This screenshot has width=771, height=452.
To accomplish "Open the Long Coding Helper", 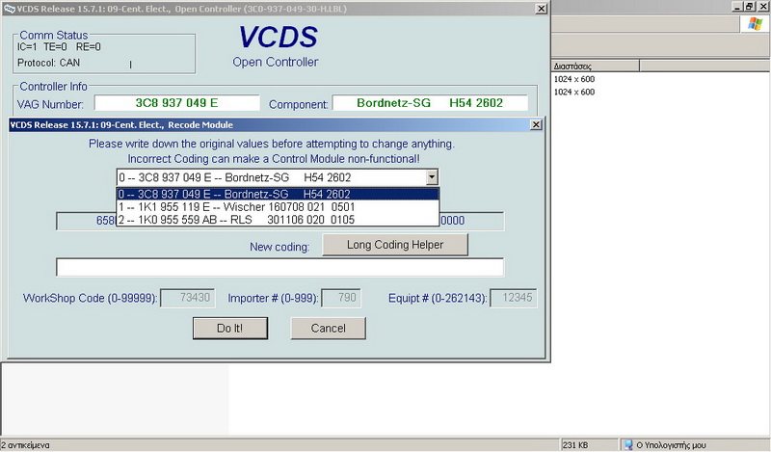I will click(395, 245).
